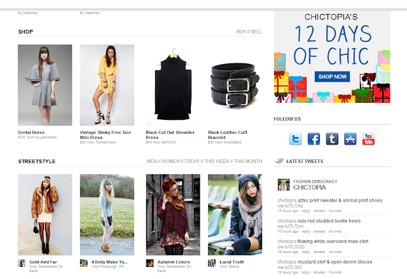Click the 'from Silesia' location text
This screenshot has width=407, height=279.
click(229, 266)
